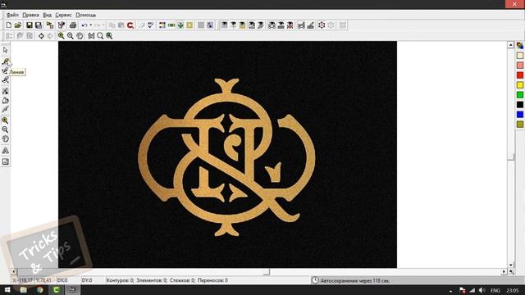Click the zoom in magnifier in second toolbar row
This screenshot has width=525, height=295.
tap(61, 36)
